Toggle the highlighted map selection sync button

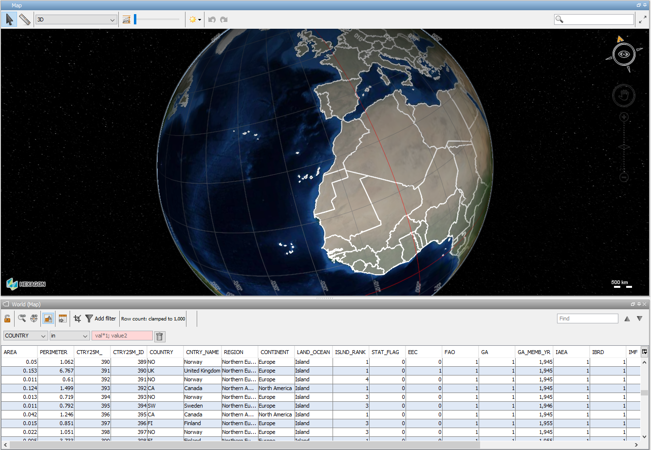point(48,319)
